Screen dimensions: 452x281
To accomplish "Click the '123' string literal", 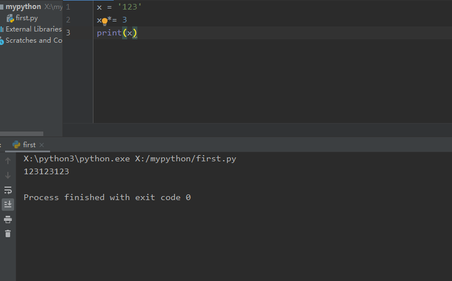I will coord(129,7).
